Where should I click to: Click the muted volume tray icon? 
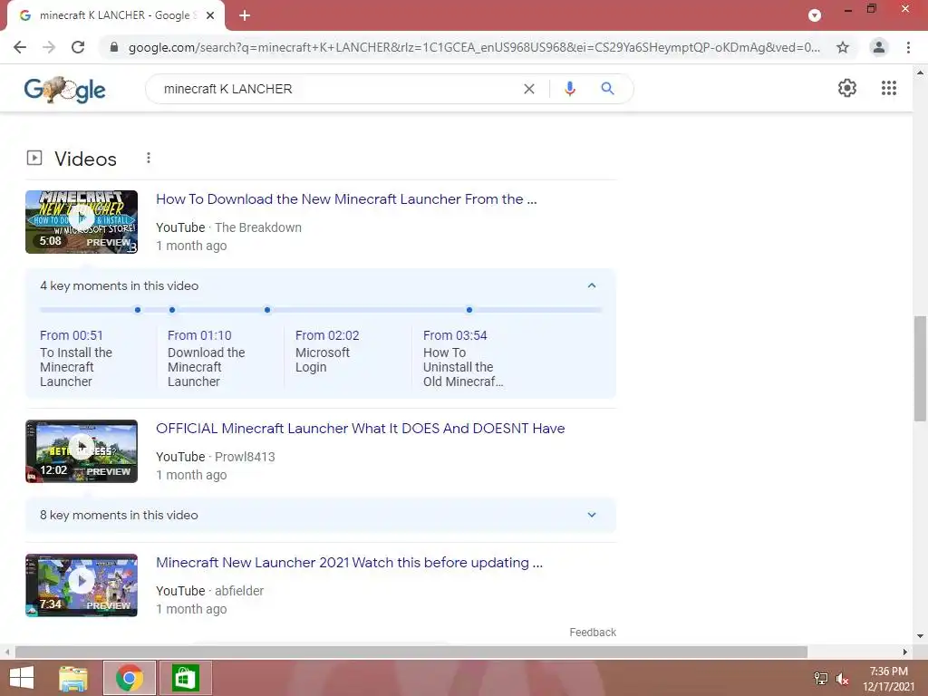point(842,679)
